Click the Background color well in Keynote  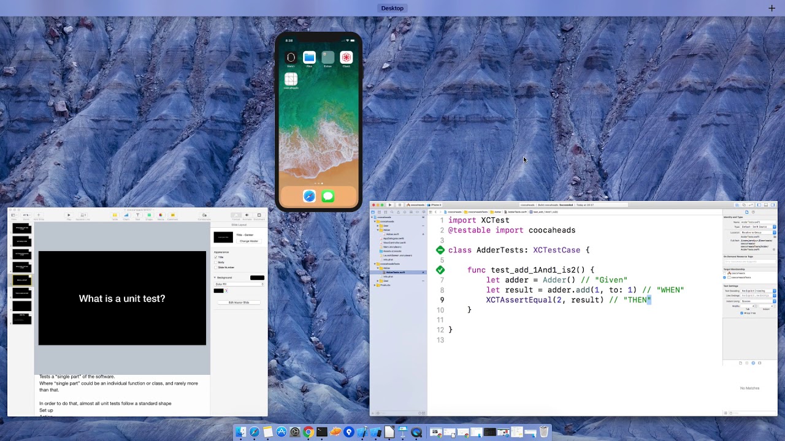257,277
